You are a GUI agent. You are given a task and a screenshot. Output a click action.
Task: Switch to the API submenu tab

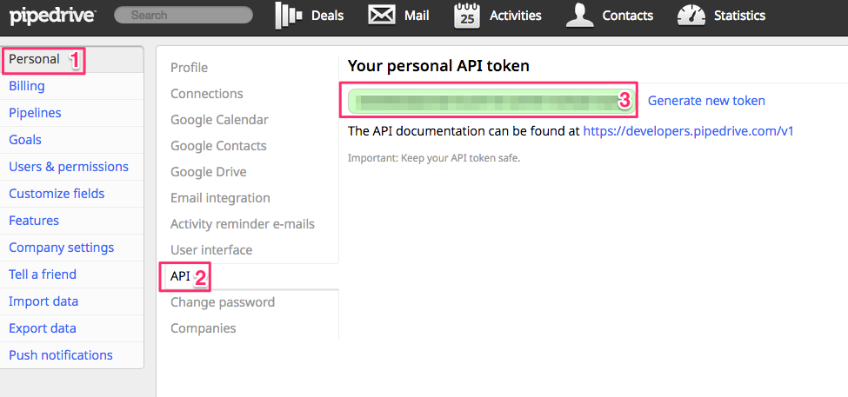click(180, 276)
